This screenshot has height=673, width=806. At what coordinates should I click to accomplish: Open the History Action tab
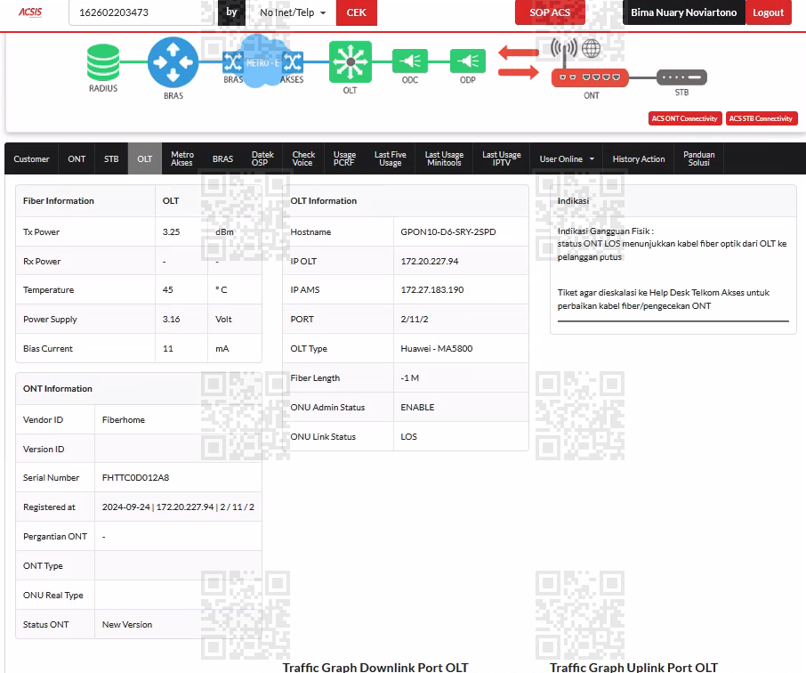pos(639,159)
